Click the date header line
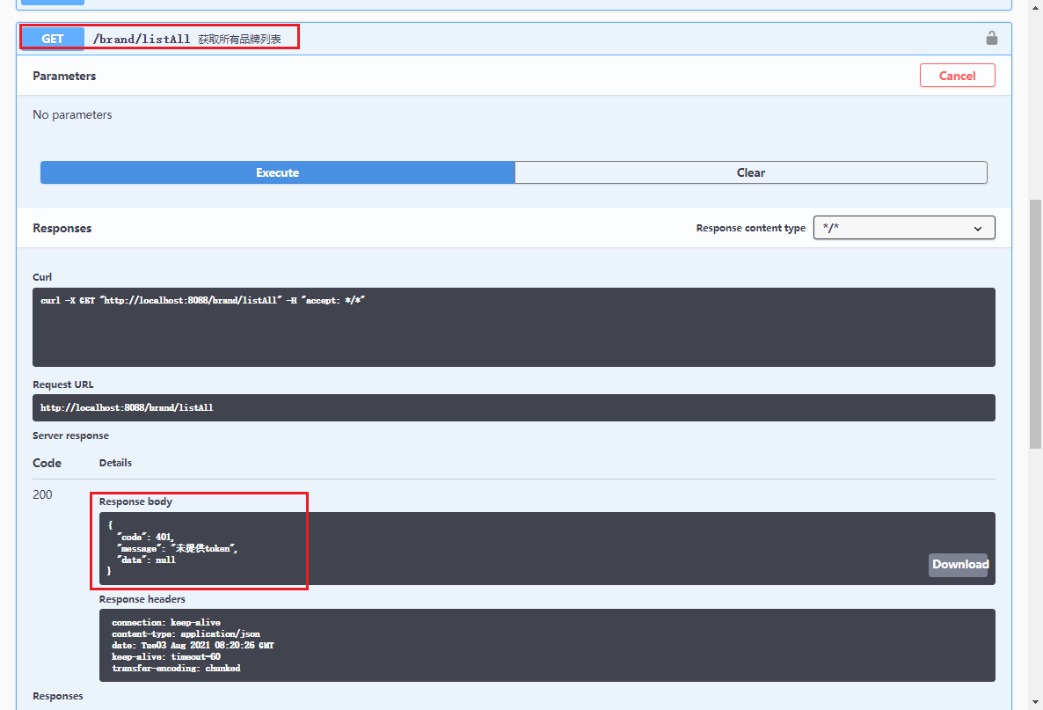The height and width of the screenshot is (710, 1043). coord(193,646)
